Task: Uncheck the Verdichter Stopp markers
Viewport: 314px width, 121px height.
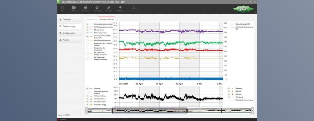Action: coord(87,105)
